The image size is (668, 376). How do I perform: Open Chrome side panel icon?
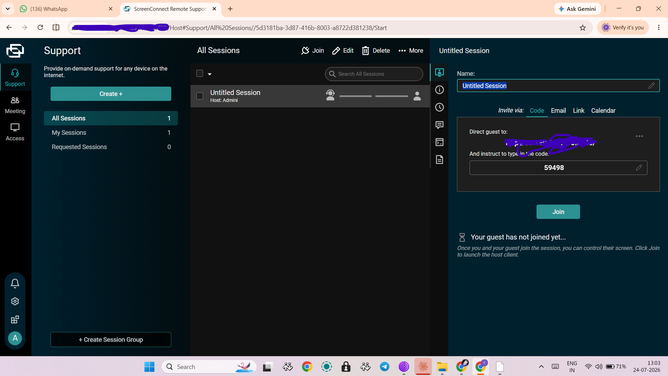(x=56, y=28)
